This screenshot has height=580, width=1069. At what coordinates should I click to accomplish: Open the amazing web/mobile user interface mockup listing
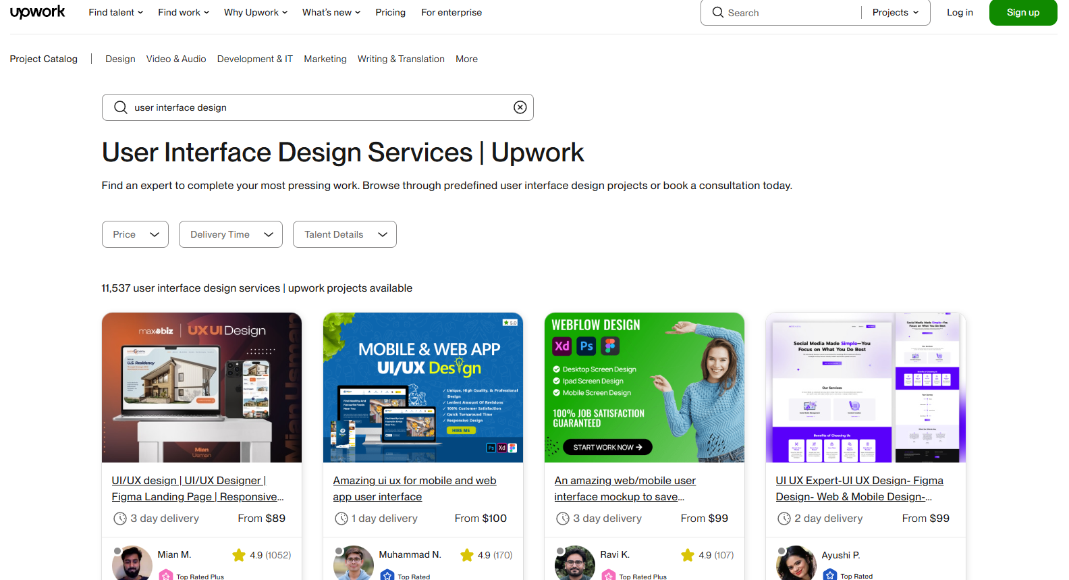625,489
